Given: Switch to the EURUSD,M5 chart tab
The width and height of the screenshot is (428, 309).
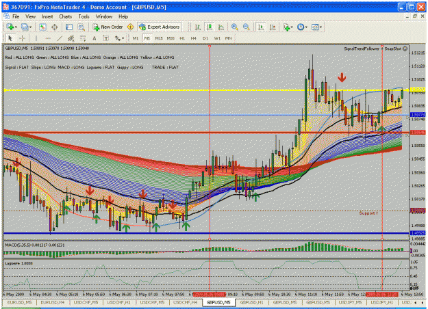Looking at the screenshot, I should [19, 302].
